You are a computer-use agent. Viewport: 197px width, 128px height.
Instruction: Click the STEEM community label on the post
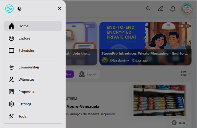(x=71, y=99)
